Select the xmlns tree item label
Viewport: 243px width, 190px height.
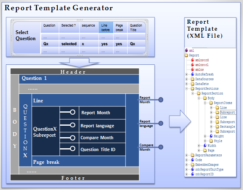click(x=199, y=70)
